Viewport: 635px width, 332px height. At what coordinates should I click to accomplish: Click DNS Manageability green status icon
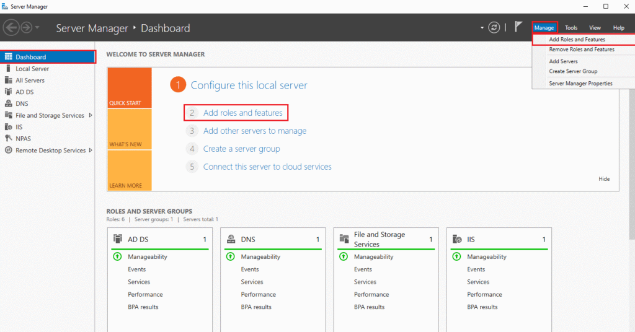tap(231, 256)
